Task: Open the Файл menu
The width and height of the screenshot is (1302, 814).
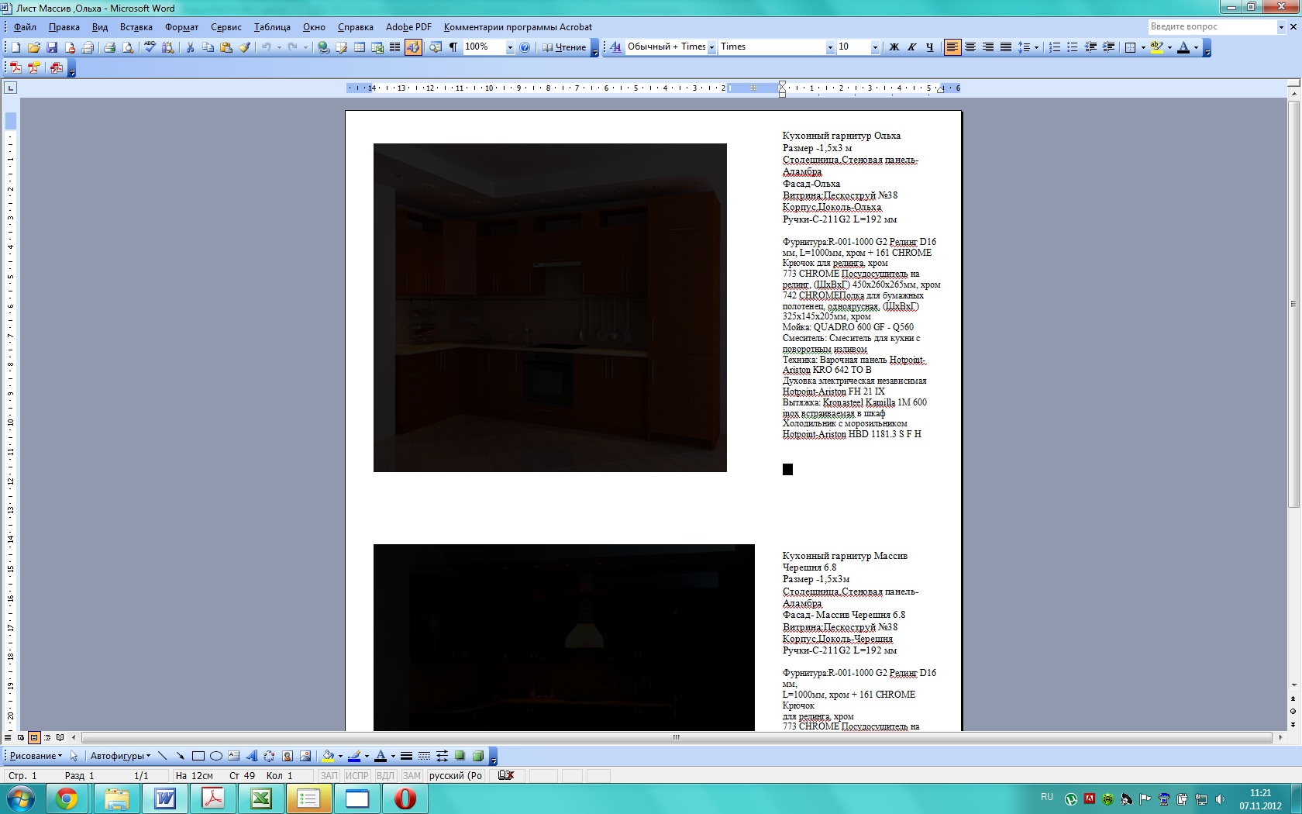Action: 25,27
